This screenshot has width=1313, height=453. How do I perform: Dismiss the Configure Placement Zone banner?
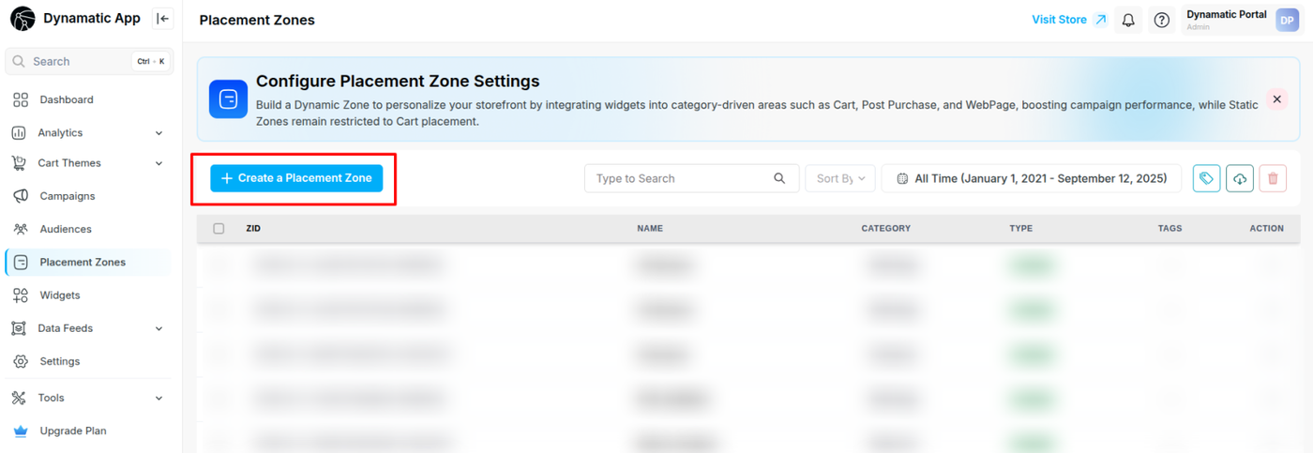coord(1276,98)
